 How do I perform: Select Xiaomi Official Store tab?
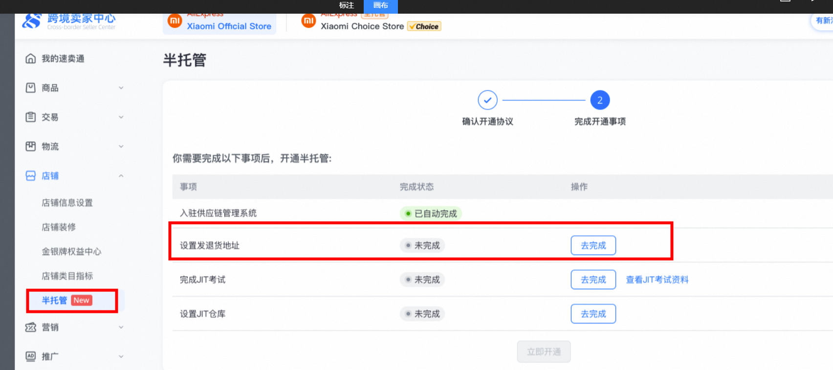[219, 24]
